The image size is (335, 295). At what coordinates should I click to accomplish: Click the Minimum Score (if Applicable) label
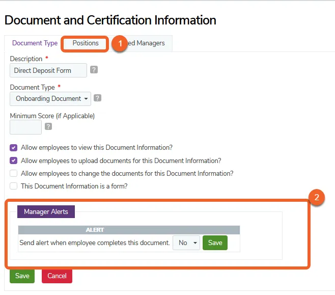[52, 116]
